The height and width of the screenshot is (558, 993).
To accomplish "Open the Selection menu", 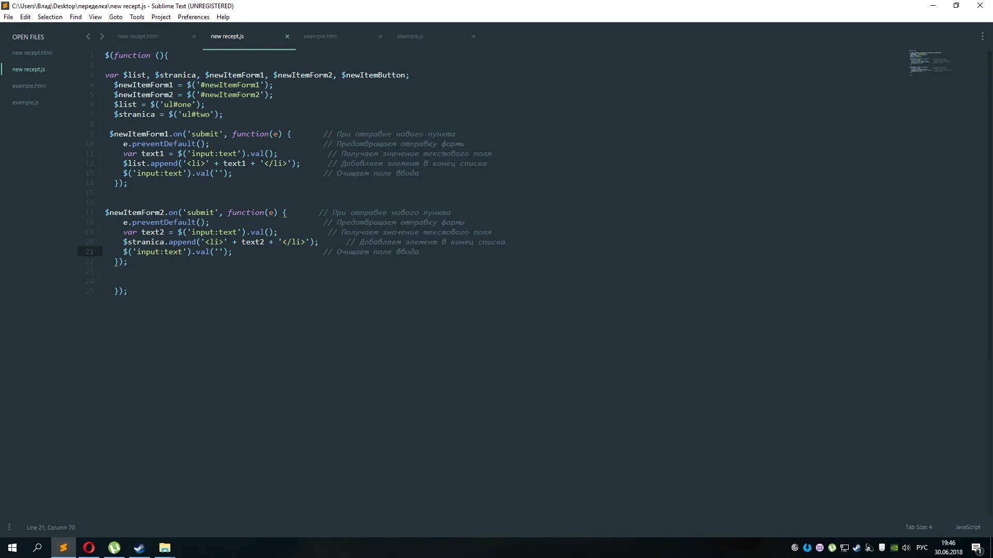I will (x=50, y=17).
